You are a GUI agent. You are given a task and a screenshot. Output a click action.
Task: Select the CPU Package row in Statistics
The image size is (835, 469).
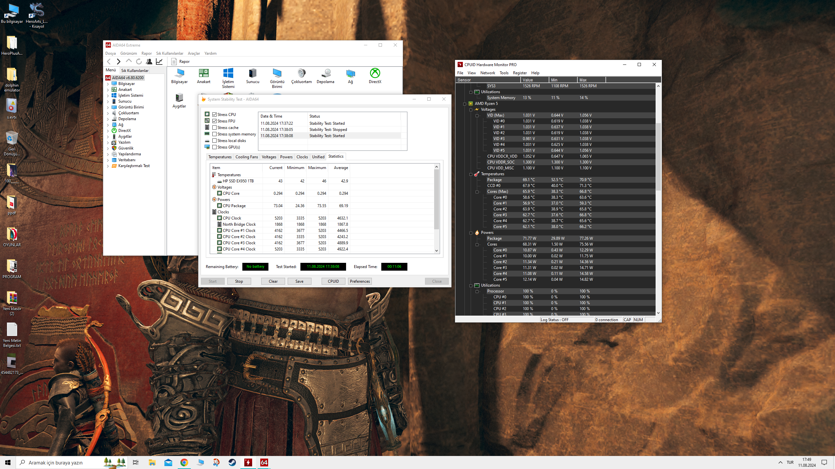click(x=322, y=206)
